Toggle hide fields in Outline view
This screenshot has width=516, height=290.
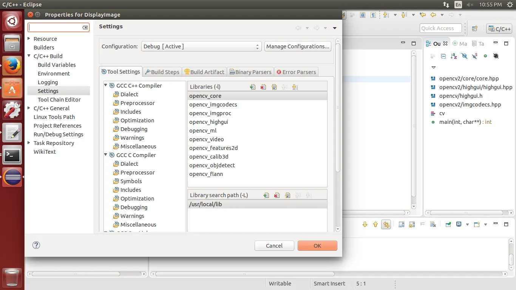[x=465, y=56]
